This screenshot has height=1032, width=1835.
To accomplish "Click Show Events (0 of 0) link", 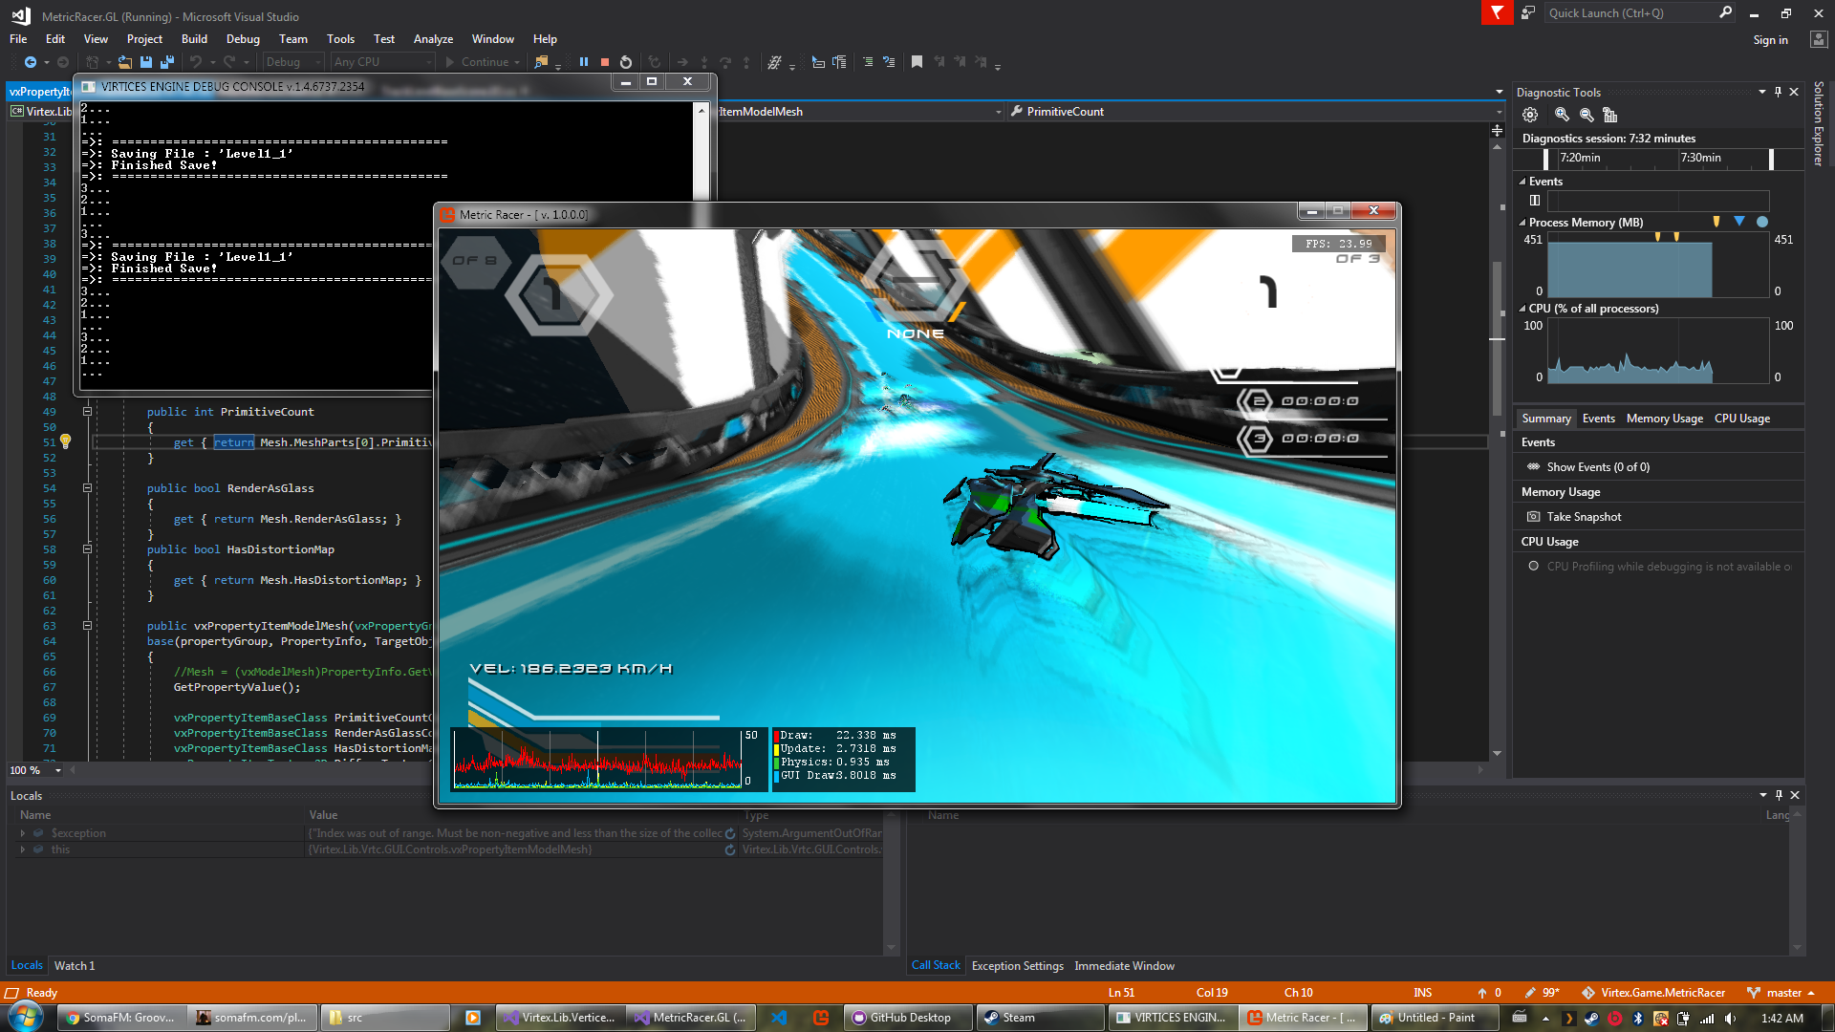I will tap(1597, 467).
